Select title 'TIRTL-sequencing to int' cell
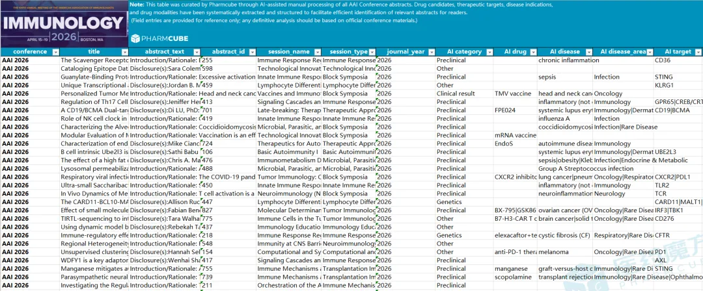 [94, 218]
